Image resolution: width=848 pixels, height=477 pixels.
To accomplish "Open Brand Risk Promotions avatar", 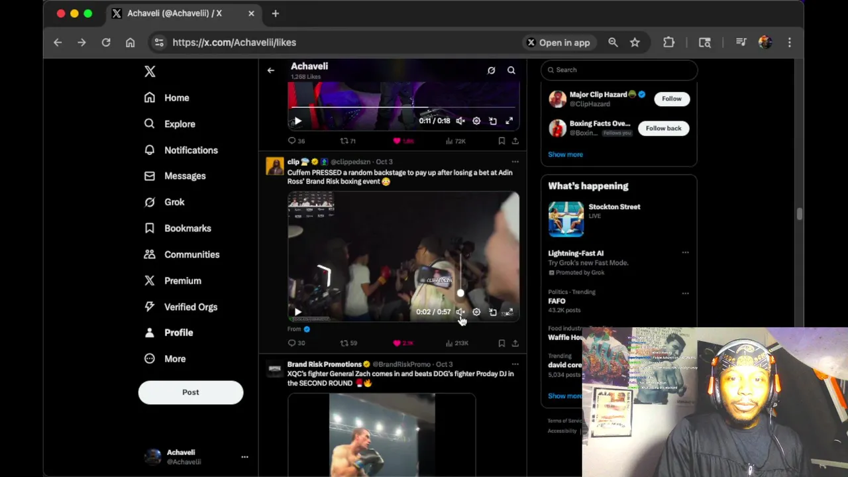I will coord(275,369).
